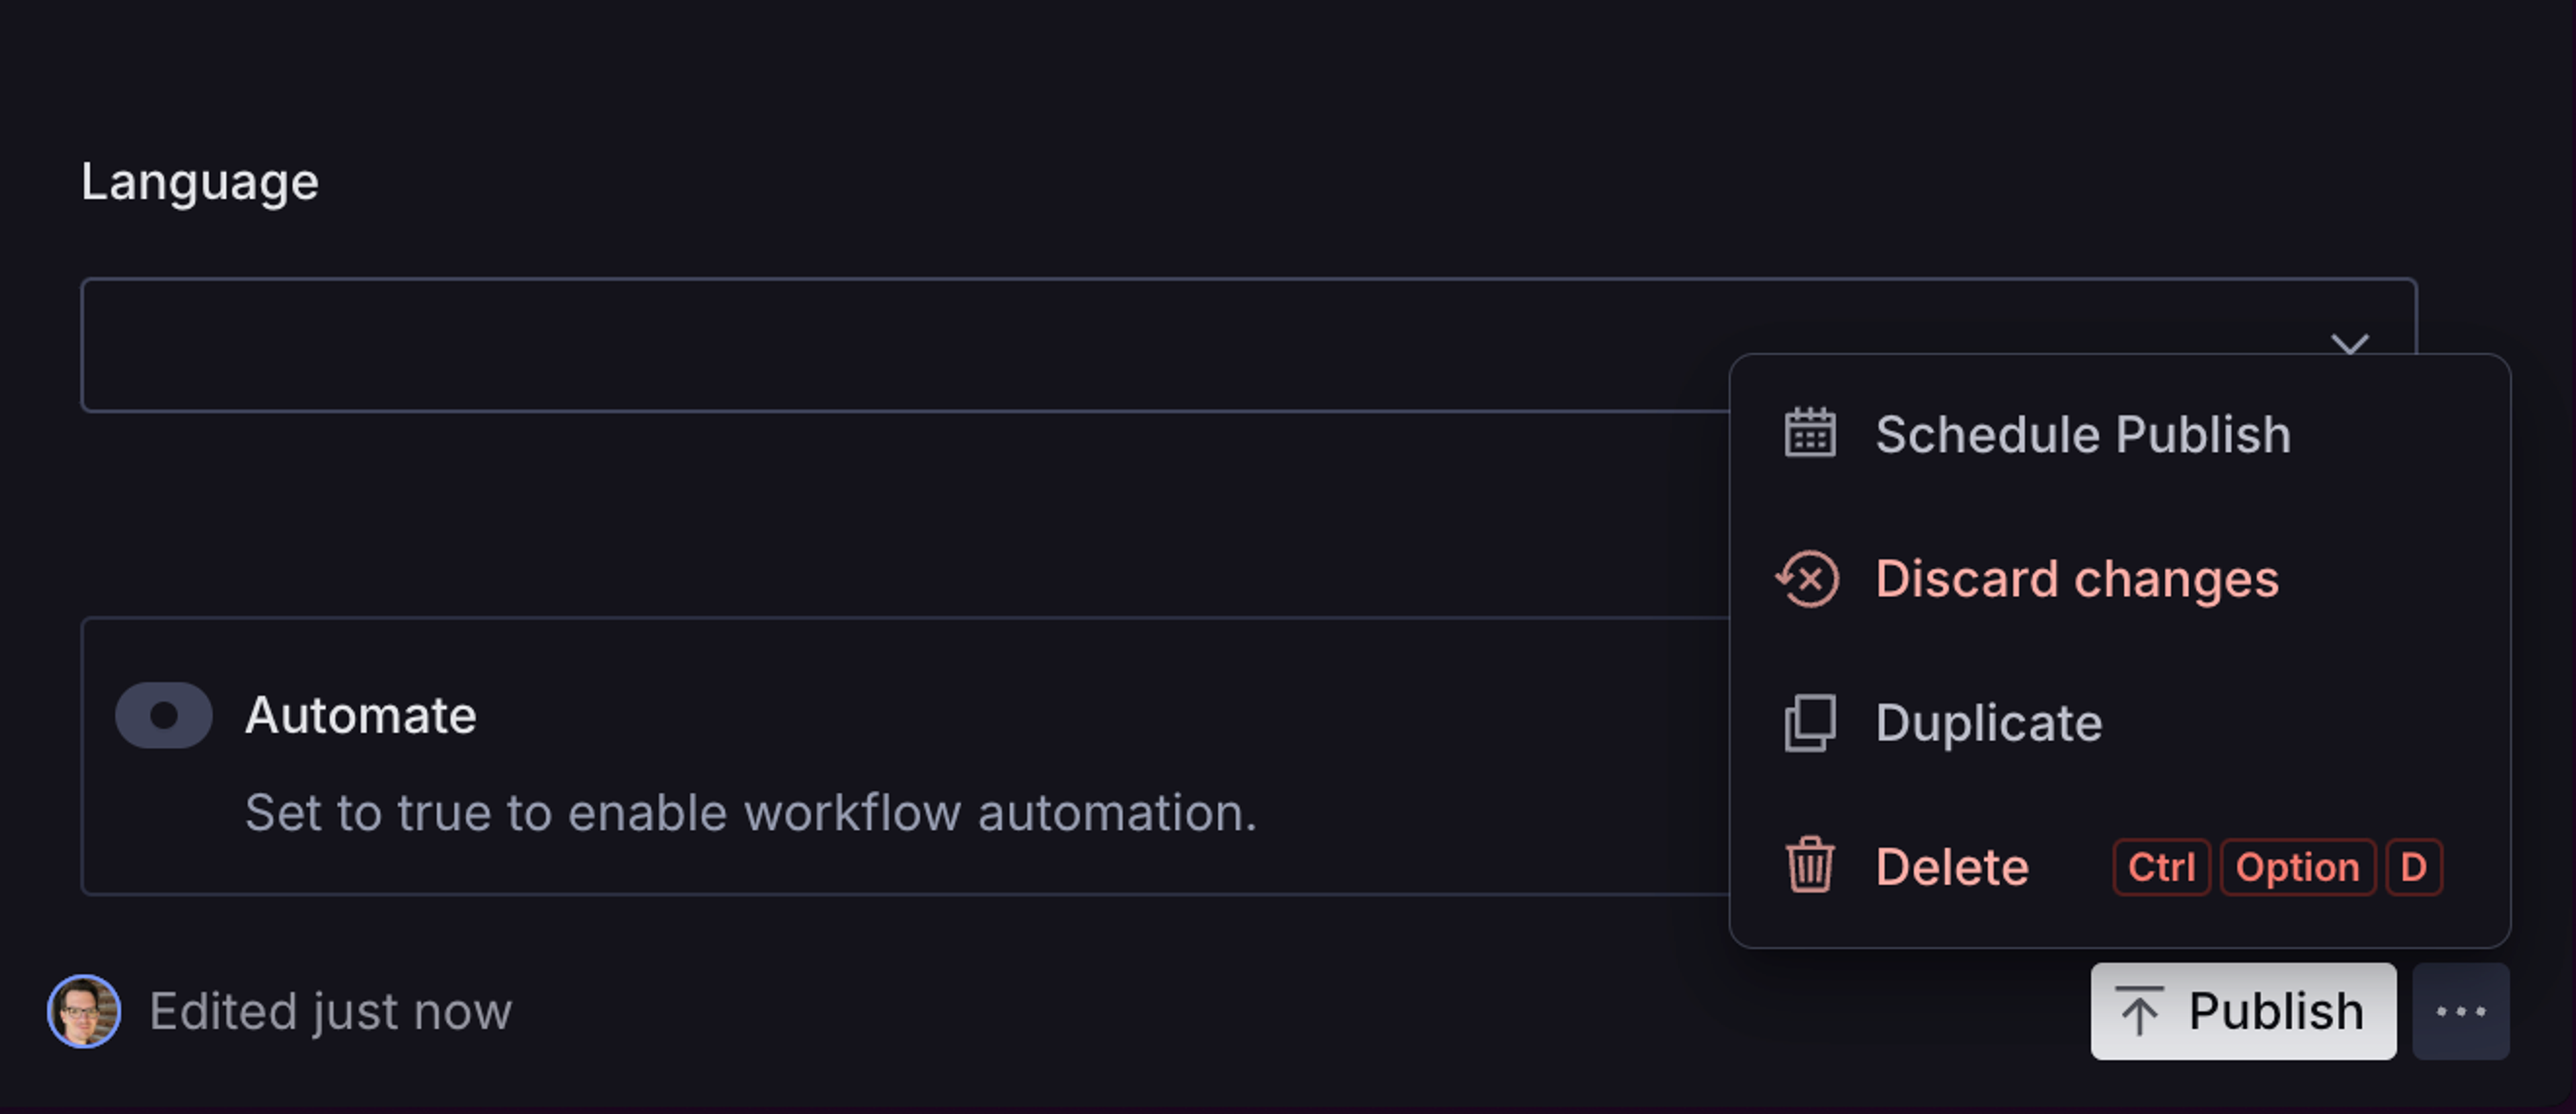2576x1114 pixels.
Task: Click the upload arrow inside the Publish button
Action: coord(2140,1010)
